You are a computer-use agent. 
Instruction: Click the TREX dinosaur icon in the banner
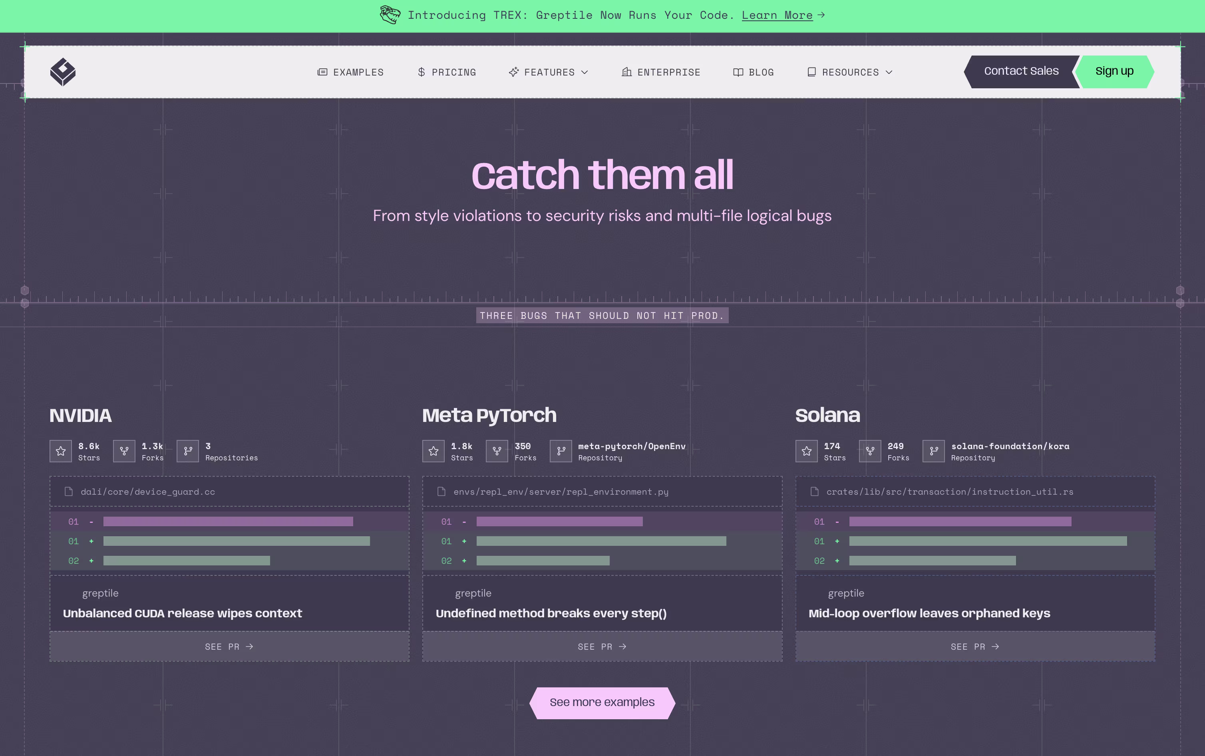coord(390,15)
